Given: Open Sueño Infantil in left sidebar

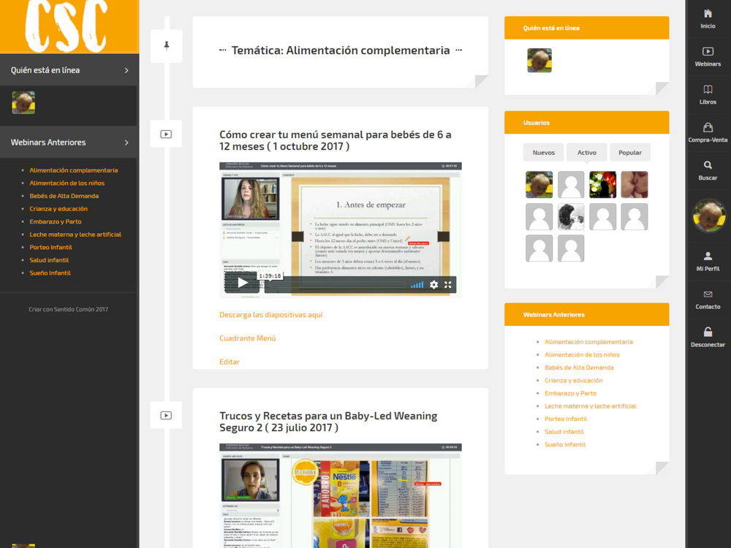Looking at the screenshot, I should (50, 273).
